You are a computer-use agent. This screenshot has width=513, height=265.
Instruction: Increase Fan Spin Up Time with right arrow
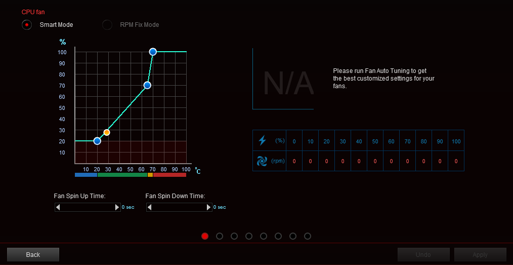117,207
